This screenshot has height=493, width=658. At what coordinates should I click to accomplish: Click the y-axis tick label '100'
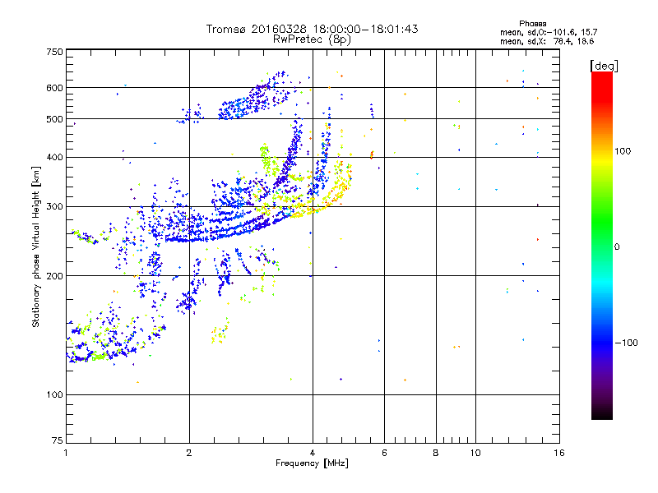tap(54, 395)
